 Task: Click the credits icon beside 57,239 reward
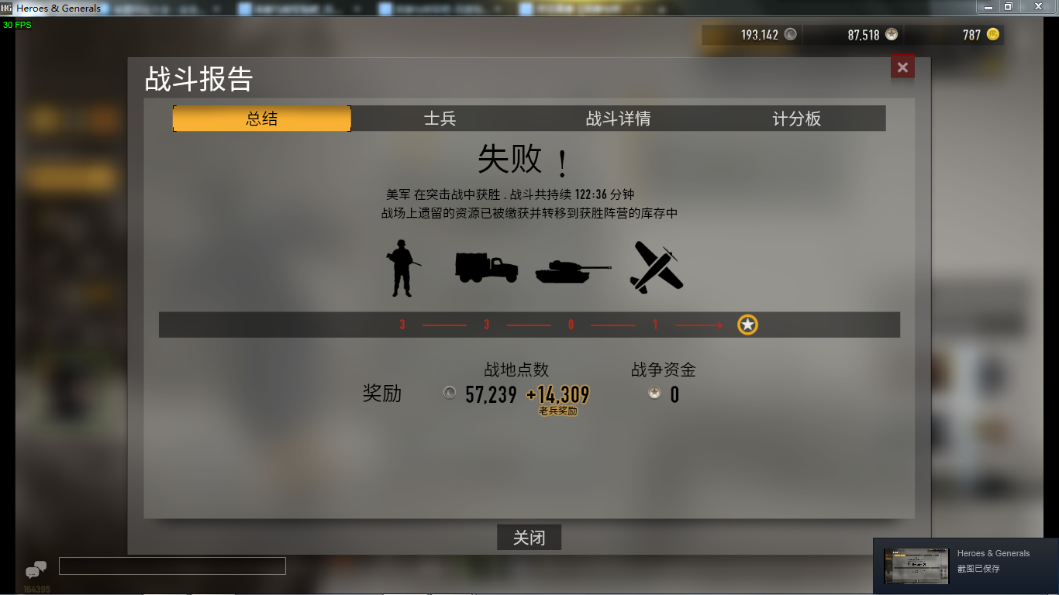point(450,393)
